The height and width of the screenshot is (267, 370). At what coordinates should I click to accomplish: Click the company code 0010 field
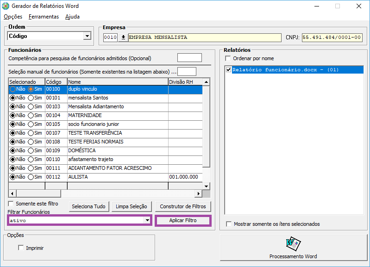pos(110,37)
